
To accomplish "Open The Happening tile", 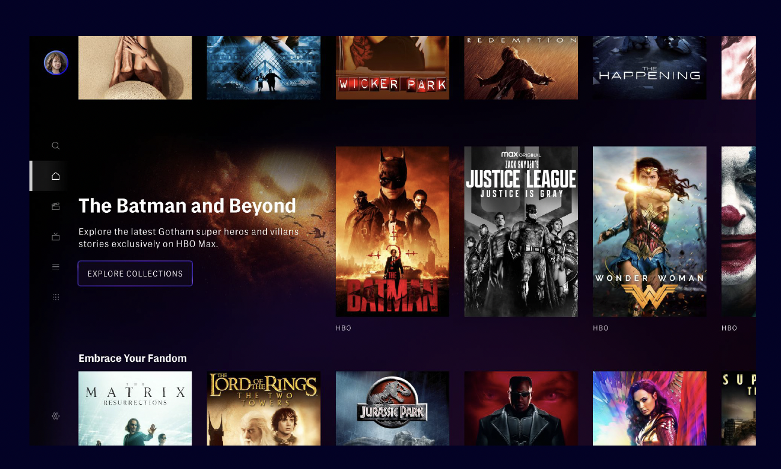I will pos(649,67).
